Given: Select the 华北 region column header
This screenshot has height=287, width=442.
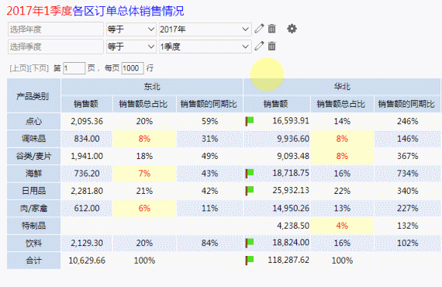Looking at the screenshot, I should coord(342,87).
